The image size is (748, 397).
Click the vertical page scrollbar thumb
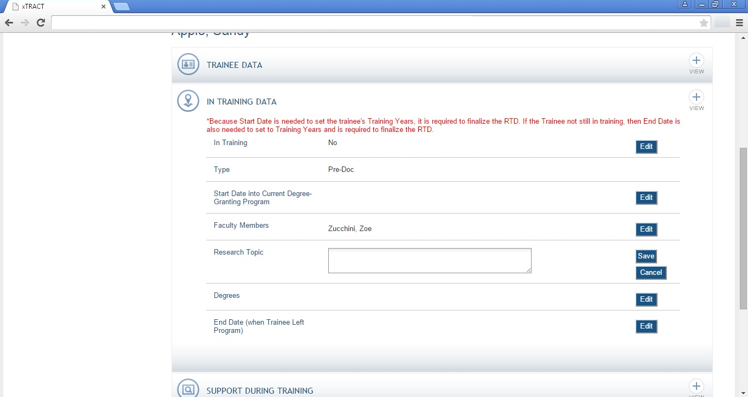[743, 228]
